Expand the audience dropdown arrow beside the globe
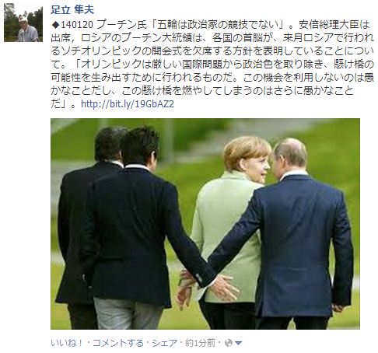The image size is (378, 353). click(x=238, y=344)
